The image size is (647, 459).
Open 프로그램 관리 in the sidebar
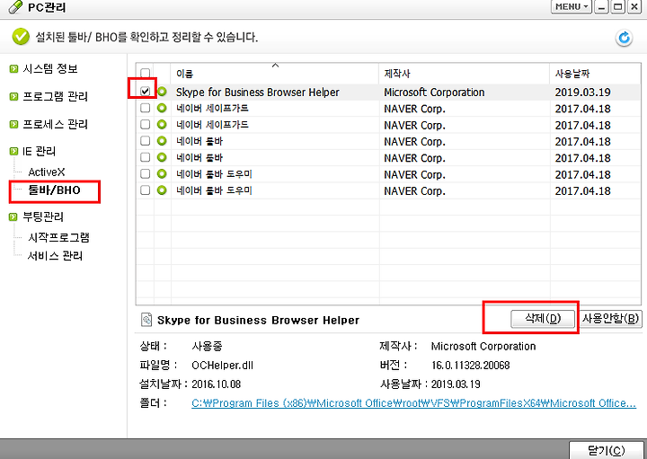[x=55, y=96]
